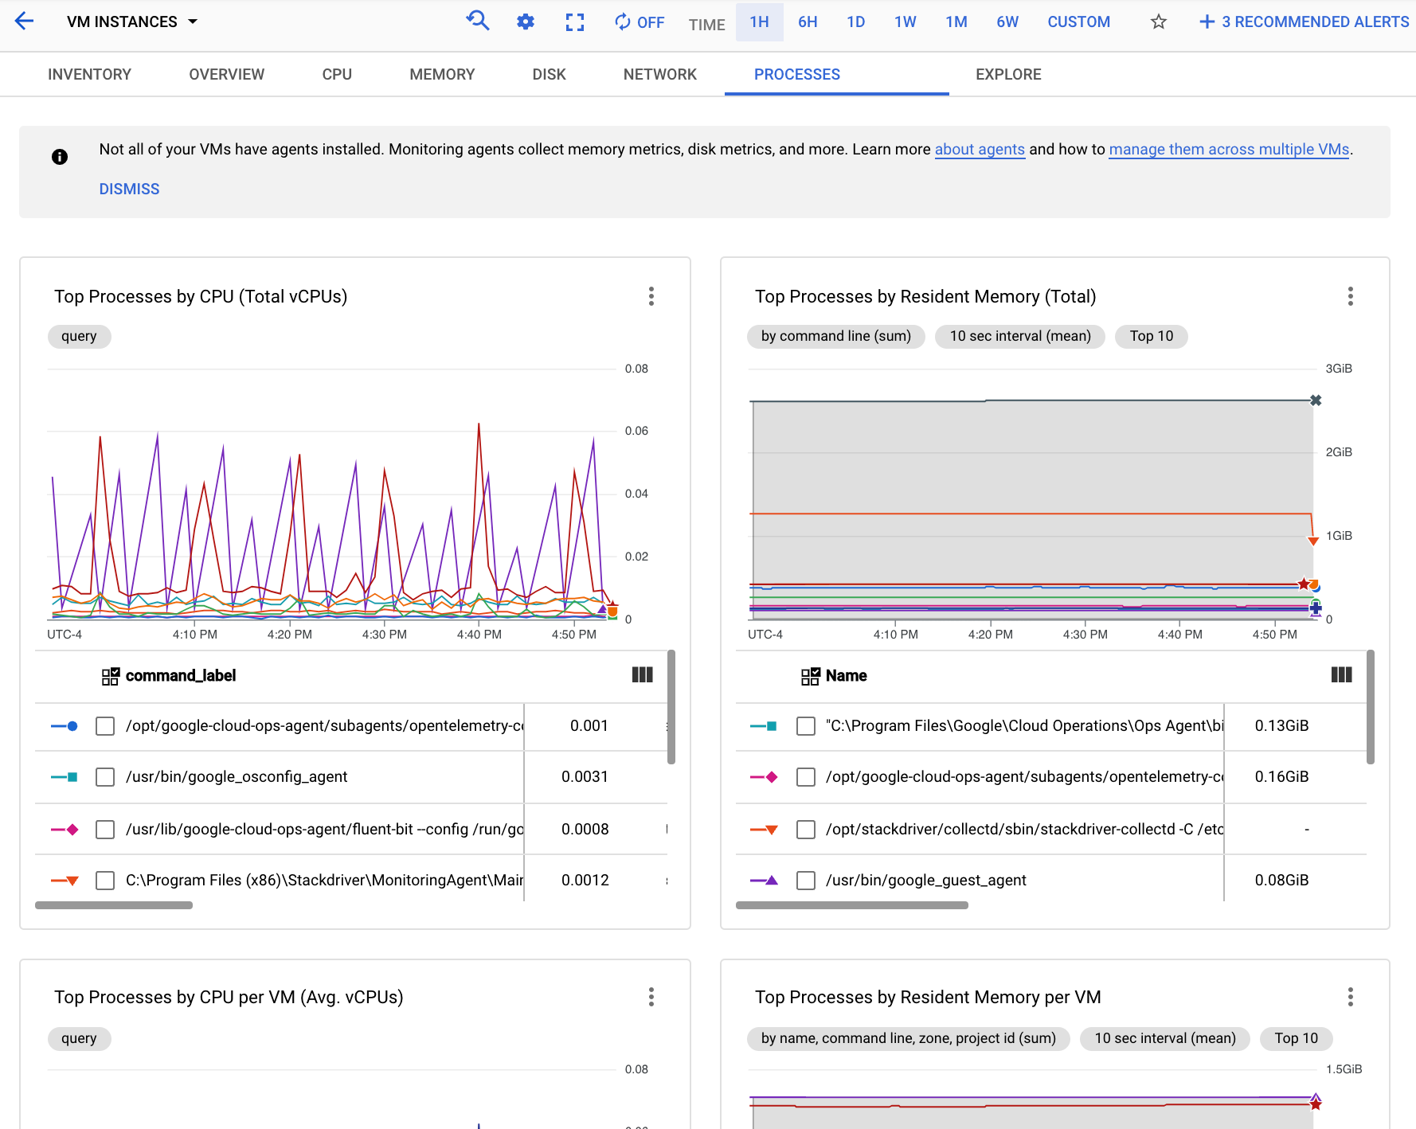This screenshot has width=1416, height=1129.
Task: Check the /usr/bin/google_osconfig_agent checkbox
Action: click(104, 777)
